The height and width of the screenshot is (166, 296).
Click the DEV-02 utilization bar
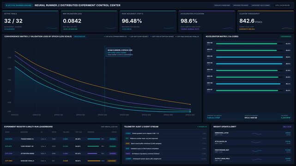point(249,57)
